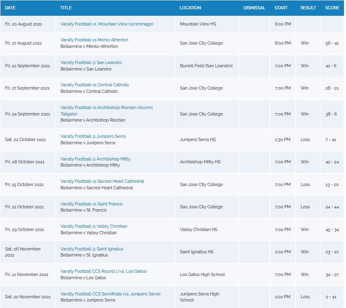The width and height of the screenshot is (346, 308).
Task: Click the Valley Christian HS location cell
Action: point(199,229)
